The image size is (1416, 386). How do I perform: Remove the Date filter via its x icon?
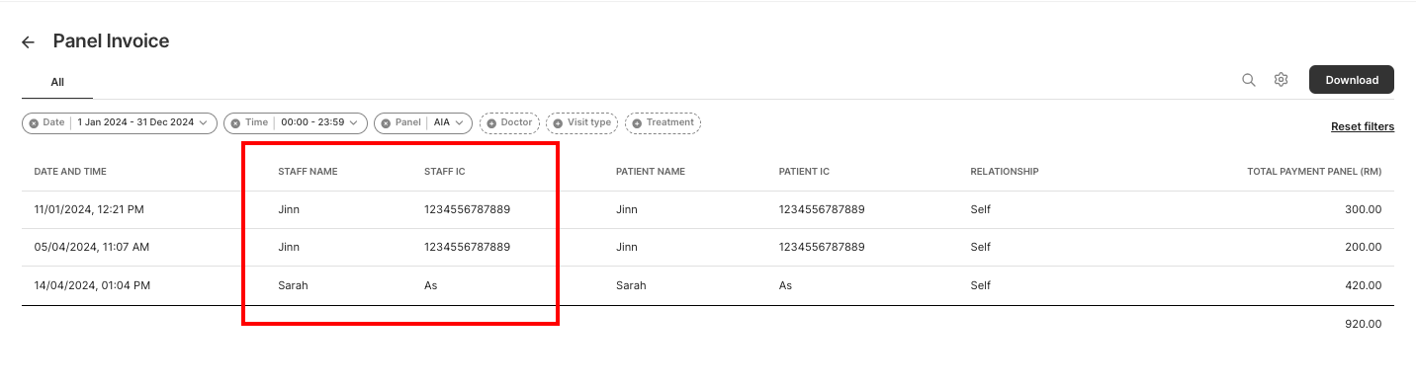click(34, 123)
